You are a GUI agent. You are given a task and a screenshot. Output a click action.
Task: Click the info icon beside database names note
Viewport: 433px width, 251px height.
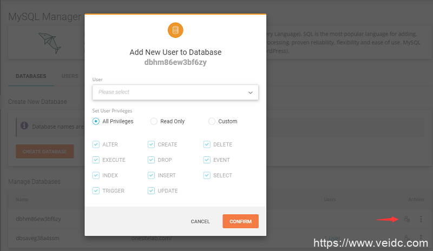point(24,125)
